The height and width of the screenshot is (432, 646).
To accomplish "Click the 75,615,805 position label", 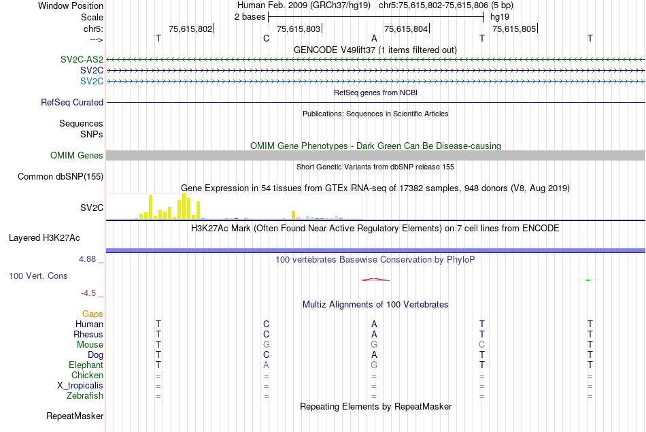I will click(514, 29).
